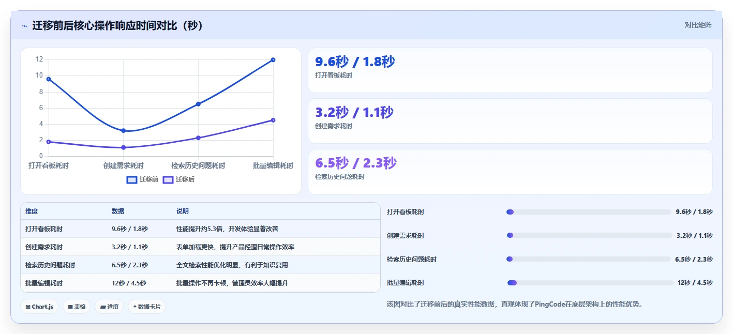Click the 对比矩阵 label in header

tap(698, 25)
